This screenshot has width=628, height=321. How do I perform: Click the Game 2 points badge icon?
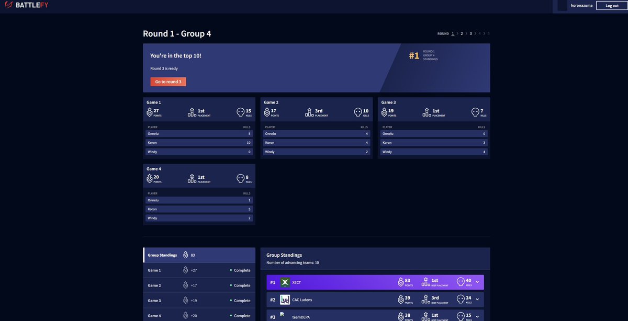[266, 112]
